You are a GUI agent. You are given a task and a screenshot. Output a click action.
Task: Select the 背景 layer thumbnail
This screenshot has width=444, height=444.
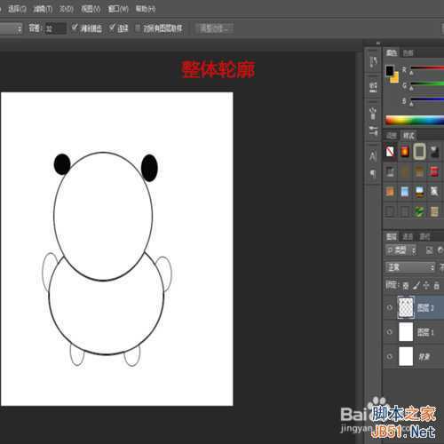click(406, 356)
